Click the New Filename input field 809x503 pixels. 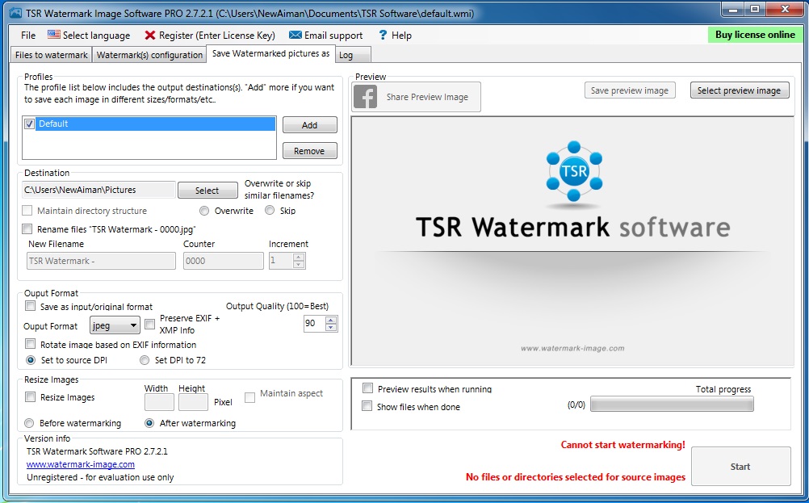[101, 261]
